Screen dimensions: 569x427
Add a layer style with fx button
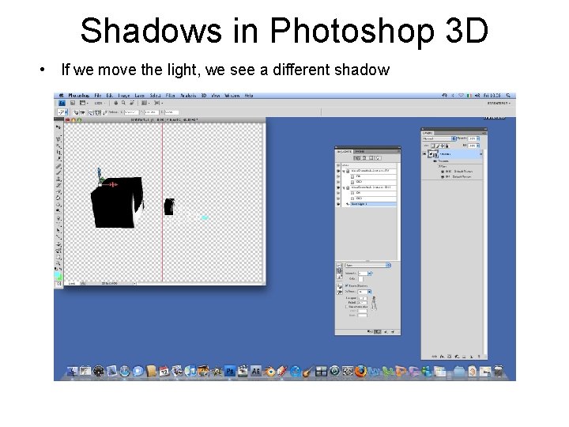pyautogui.click(x=442, y=357)
